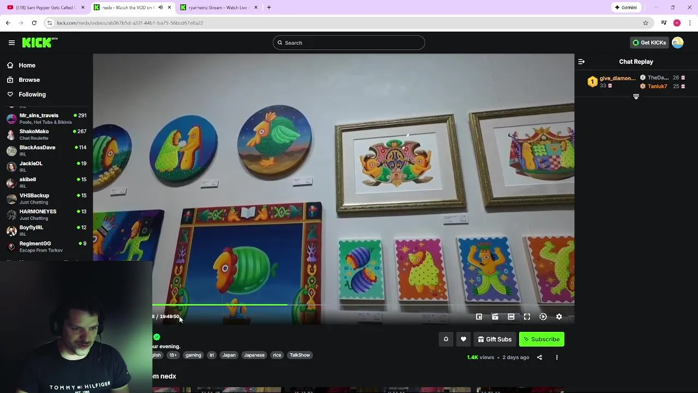This screenshot has width=698, height=393.
Task: Focus the Kick Search box
Action: 349,43
